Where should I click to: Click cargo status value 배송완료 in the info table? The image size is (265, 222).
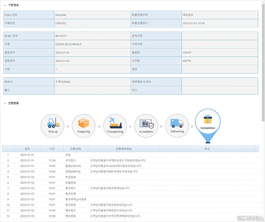tap(188, 15)
